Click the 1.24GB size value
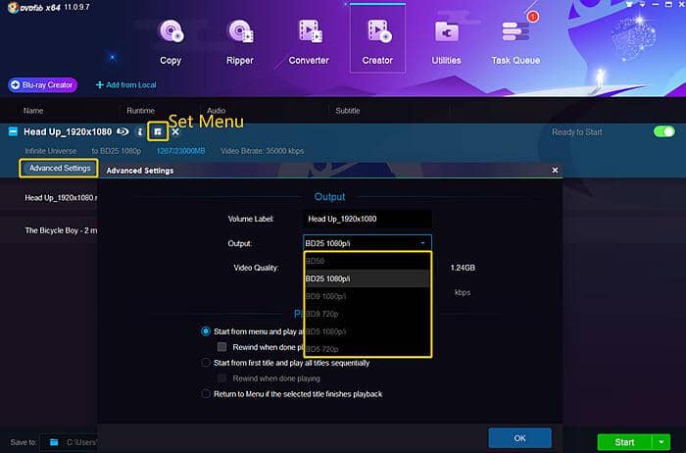The image size is (686, 453). tap(463, 268)
